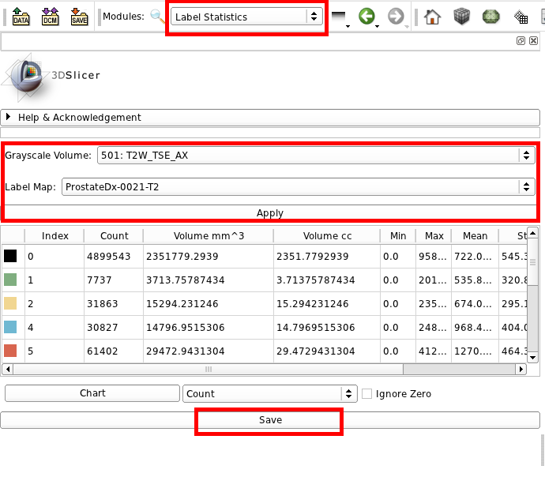Select volume cell 3713.75787434
The image size is (545, 477).
[209, 280]
